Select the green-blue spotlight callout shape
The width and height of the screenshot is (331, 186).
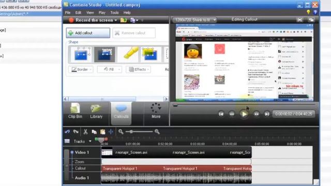pyautogui.click(x=151, y=54)
